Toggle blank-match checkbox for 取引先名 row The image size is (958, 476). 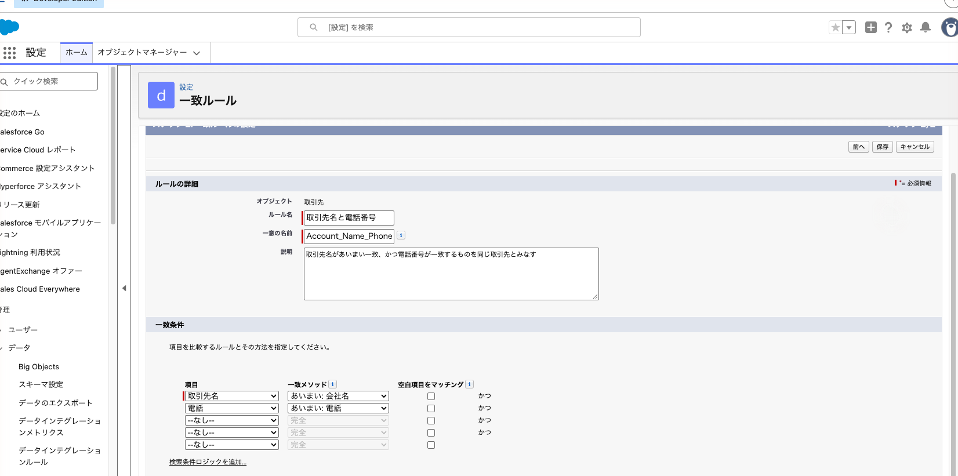pos(431,397)
